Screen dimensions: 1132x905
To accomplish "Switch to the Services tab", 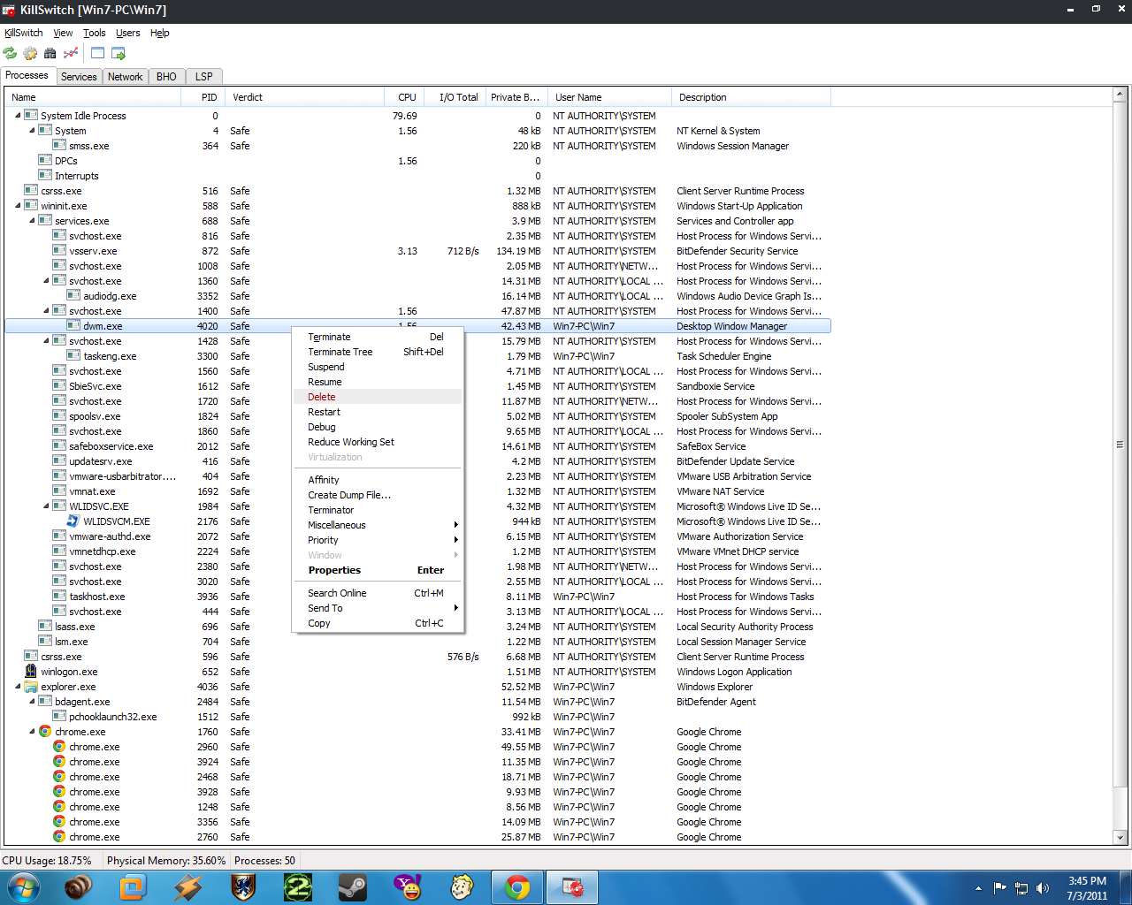I will [x=79, y=77].
